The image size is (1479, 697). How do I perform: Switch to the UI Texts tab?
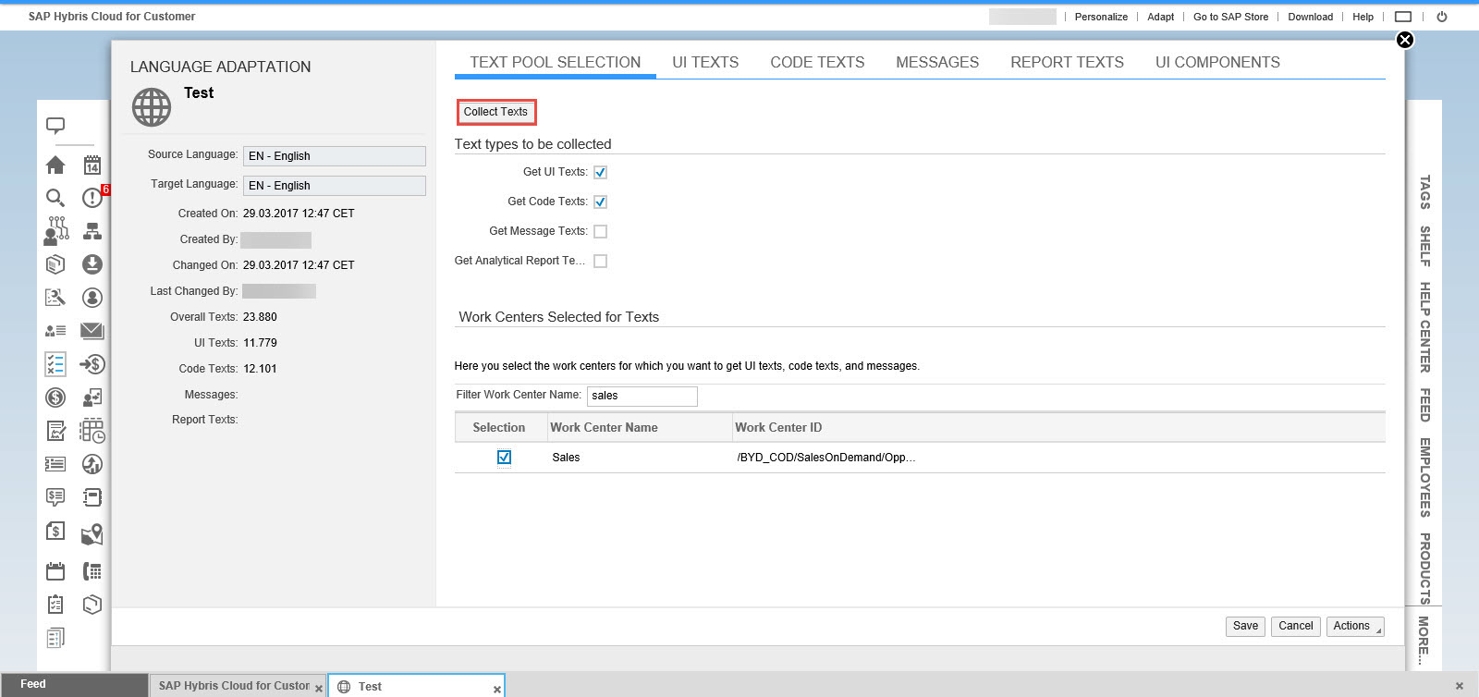(x=705, y=62)
